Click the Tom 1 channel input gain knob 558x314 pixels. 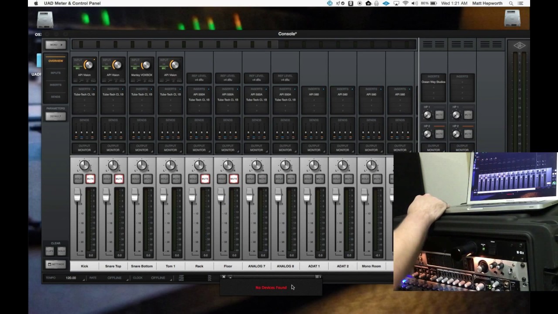tap(174, 65)
